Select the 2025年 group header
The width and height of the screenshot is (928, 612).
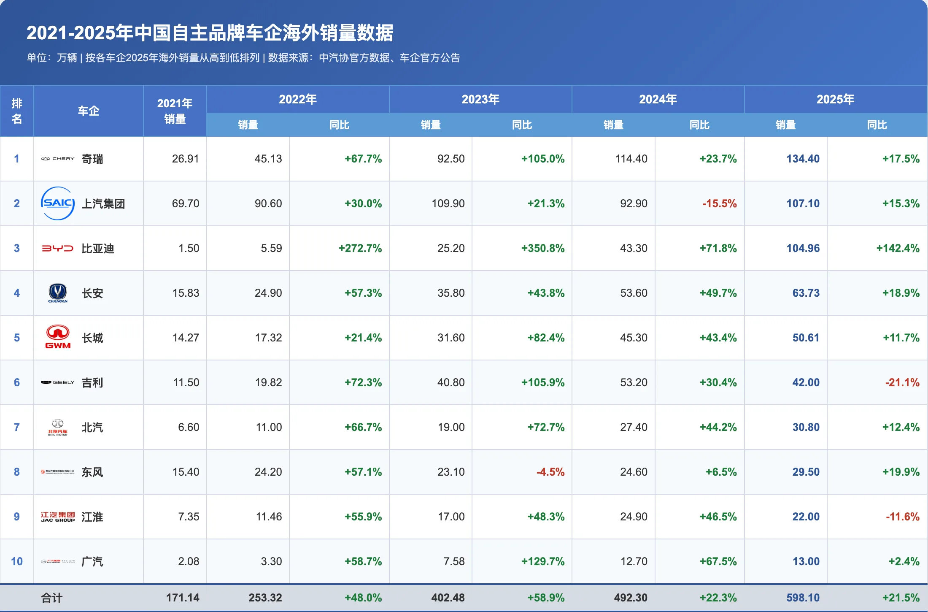coord(836,99)
